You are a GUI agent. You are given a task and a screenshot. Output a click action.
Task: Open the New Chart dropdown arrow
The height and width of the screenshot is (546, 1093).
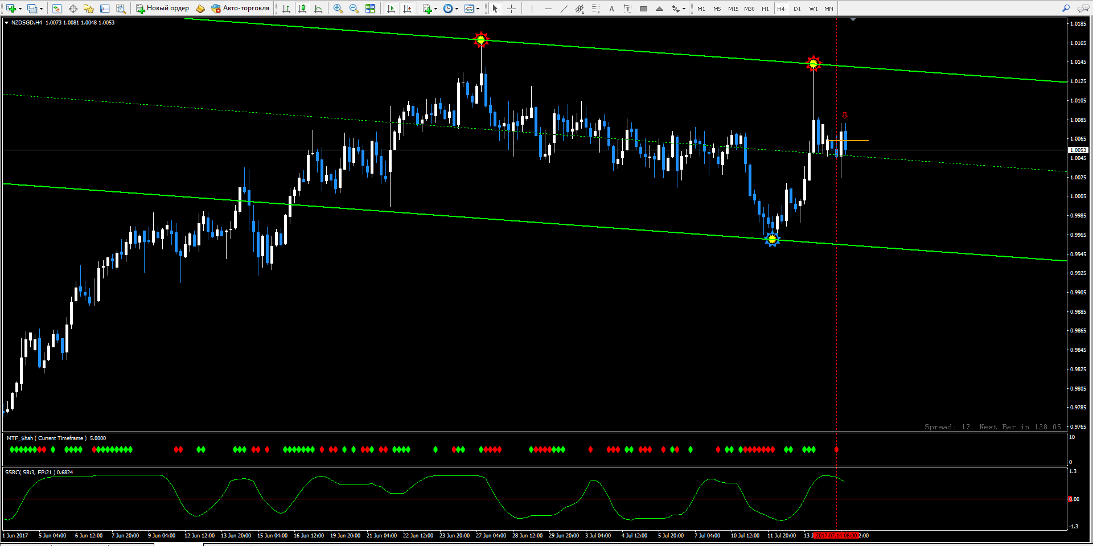[20, 9]
